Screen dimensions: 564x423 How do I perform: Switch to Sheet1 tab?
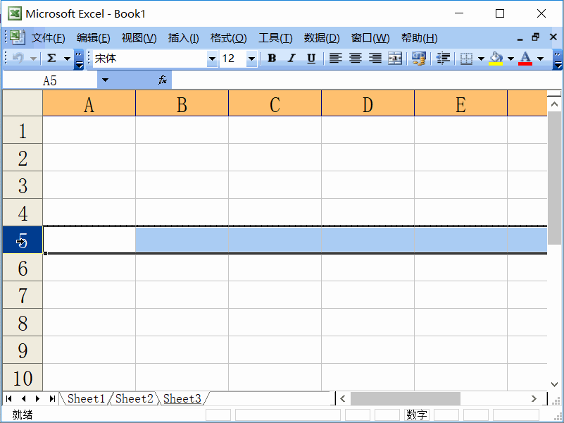click(86, 398)
